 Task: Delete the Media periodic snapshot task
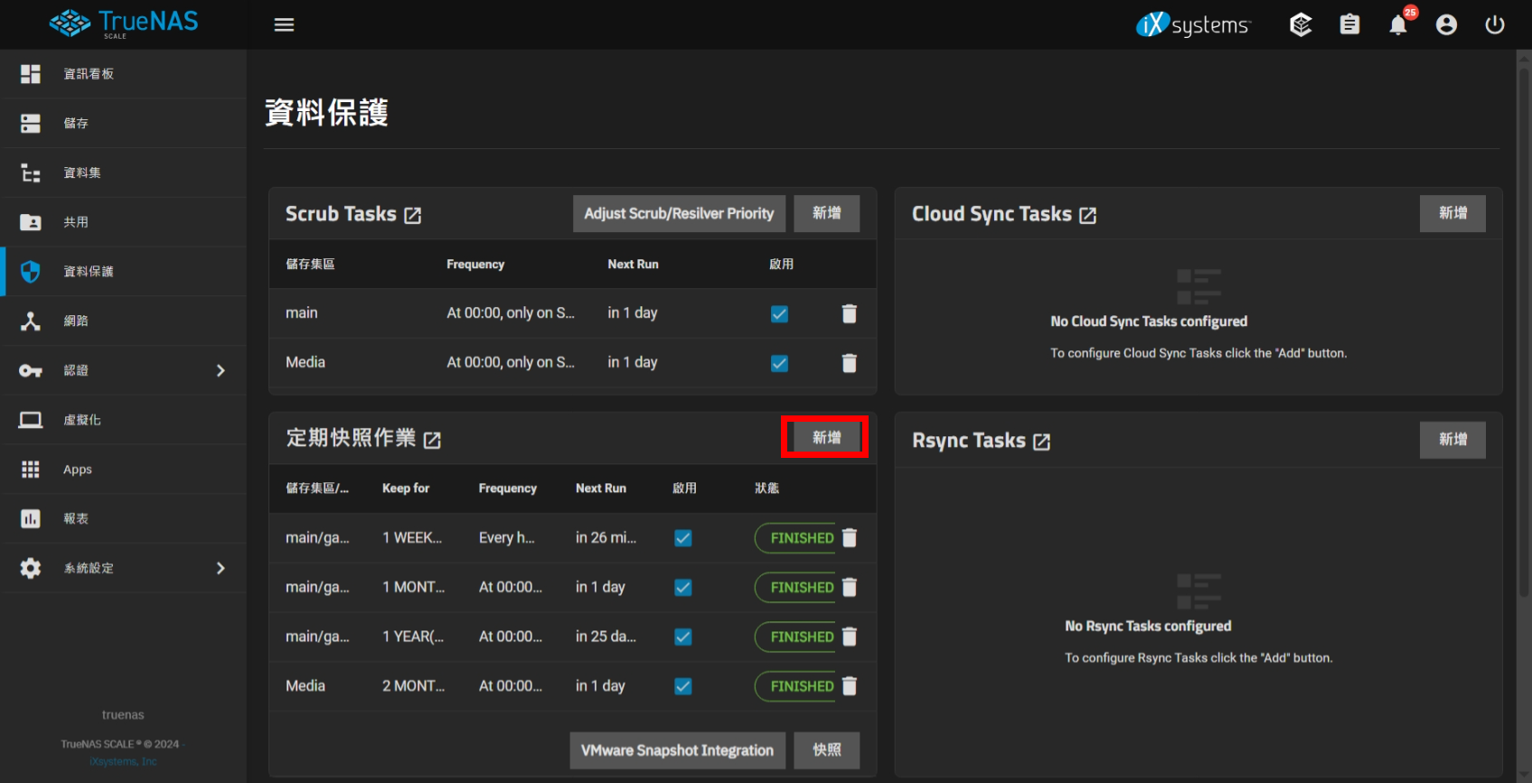849,686
